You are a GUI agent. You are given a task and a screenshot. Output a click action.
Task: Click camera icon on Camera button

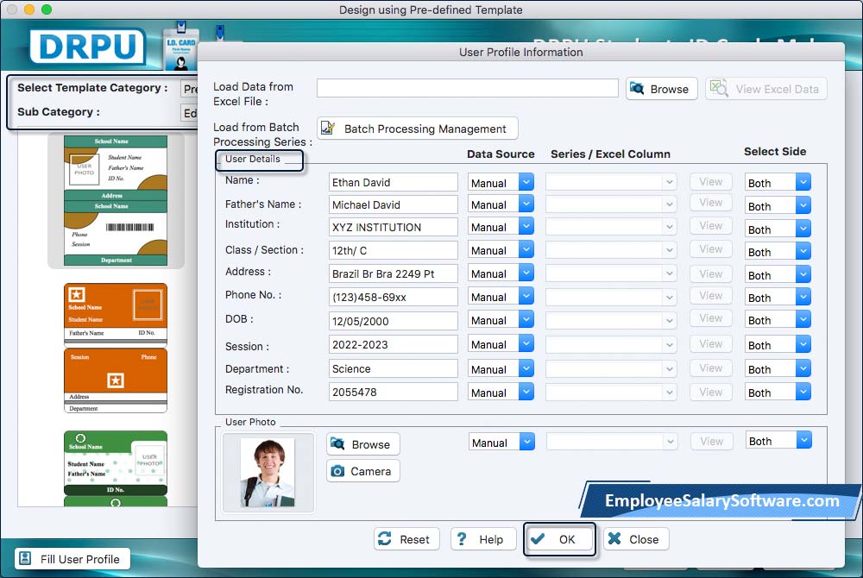[x=337, y=471]
